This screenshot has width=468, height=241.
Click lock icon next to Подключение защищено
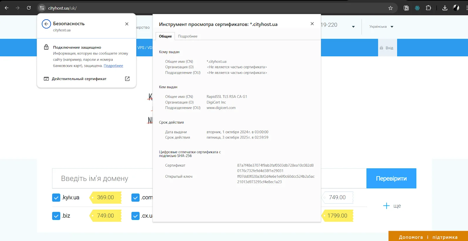[46, 47]
